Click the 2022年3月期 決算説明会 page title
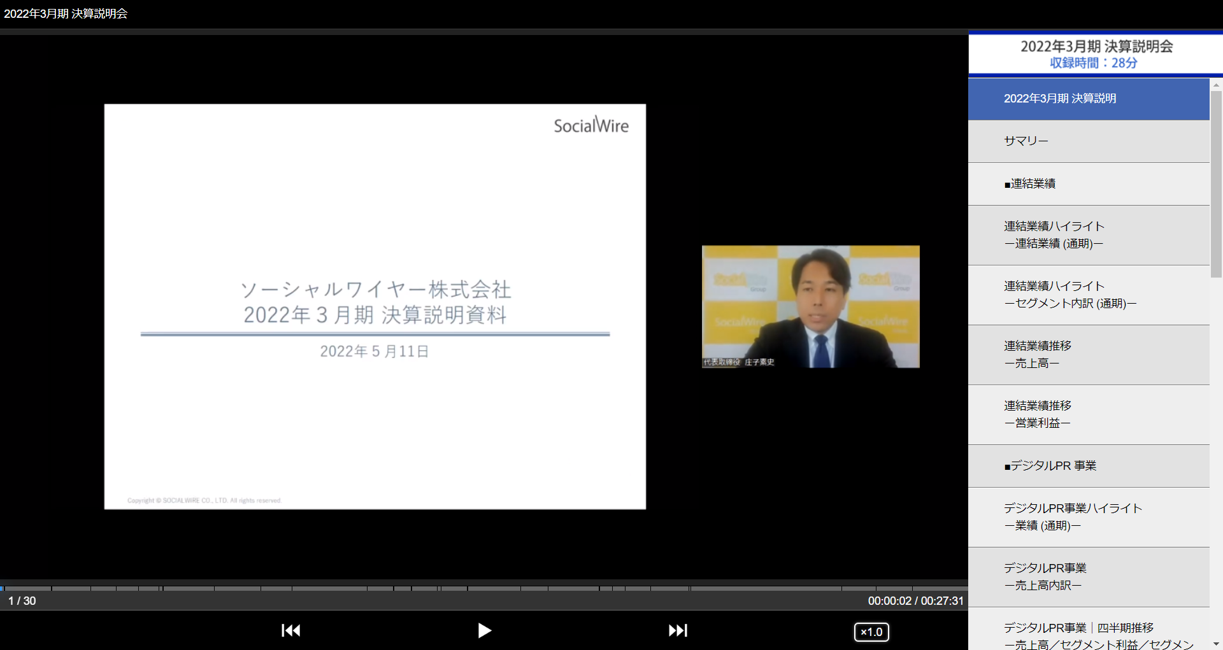Screen dimensions: 1223x650 point(66,13)
